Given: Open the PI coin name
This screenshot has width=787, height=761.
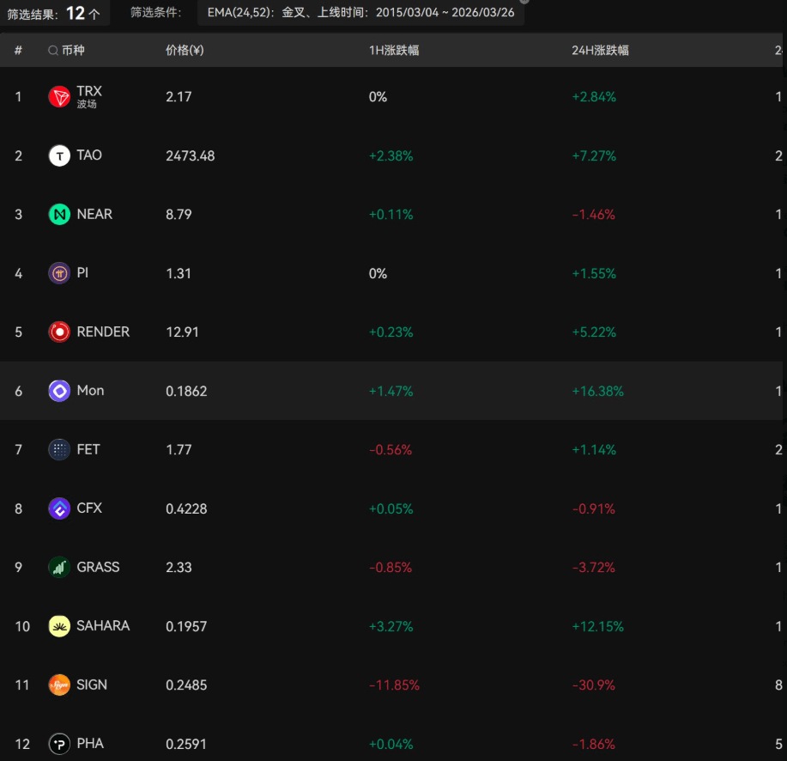Looking at the screenshot, I should coord(82,273).
